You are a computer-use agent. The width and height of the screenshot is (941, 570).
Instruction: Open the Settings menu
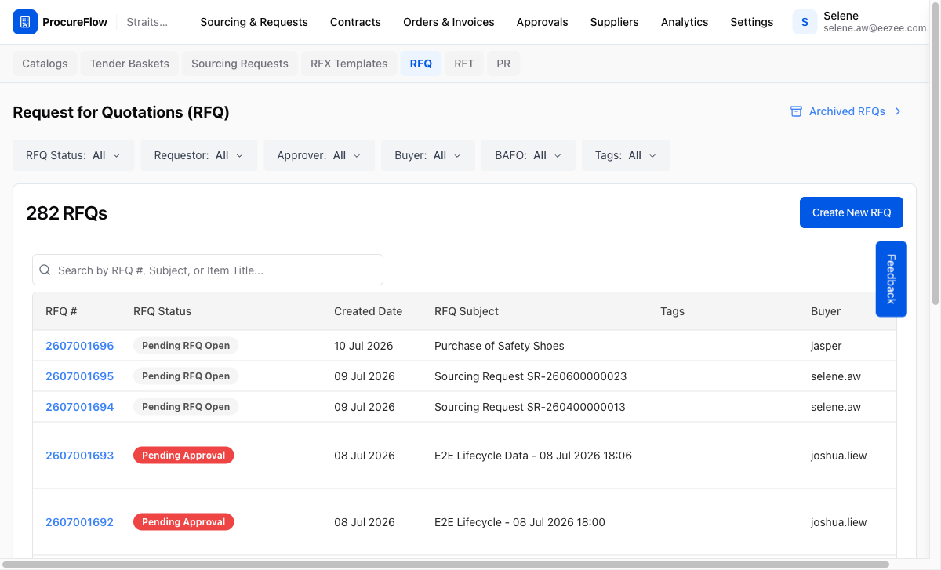coord(751,22)
